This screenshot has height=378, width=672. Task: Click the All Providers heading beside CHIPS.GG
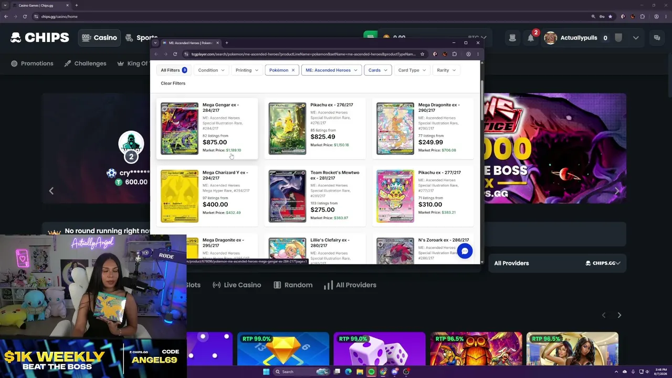[x=511, y=263]
